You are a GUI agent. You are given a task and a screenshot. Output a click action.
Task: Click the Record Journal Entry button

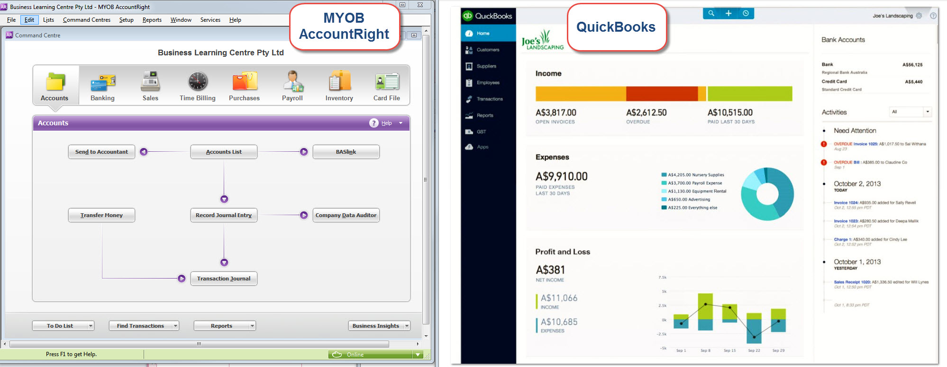pyautogui.click(x=224, y=215)
